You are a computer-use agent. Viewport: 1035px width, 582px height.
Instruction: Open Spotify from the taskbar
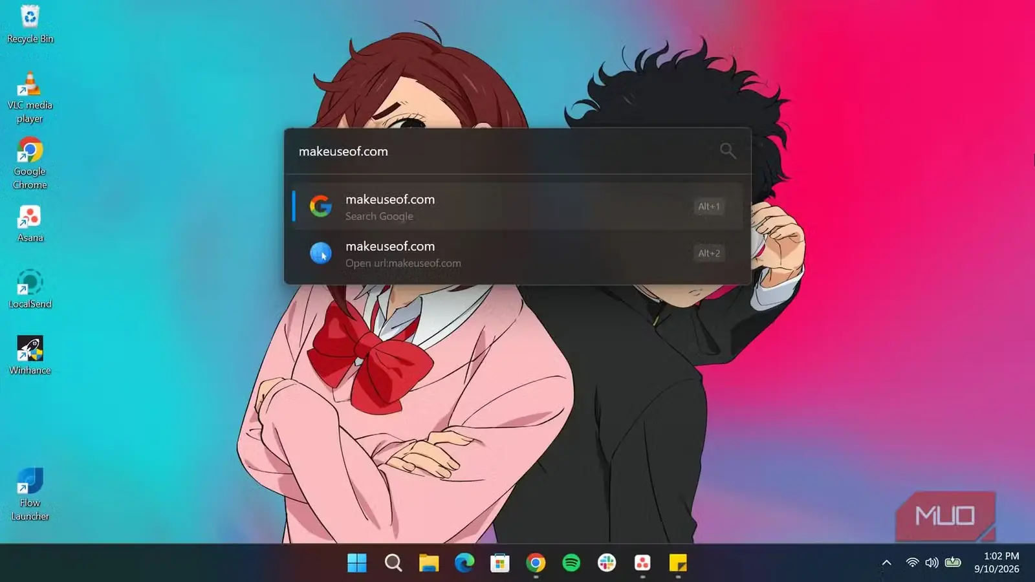click(x=571, y=563)
